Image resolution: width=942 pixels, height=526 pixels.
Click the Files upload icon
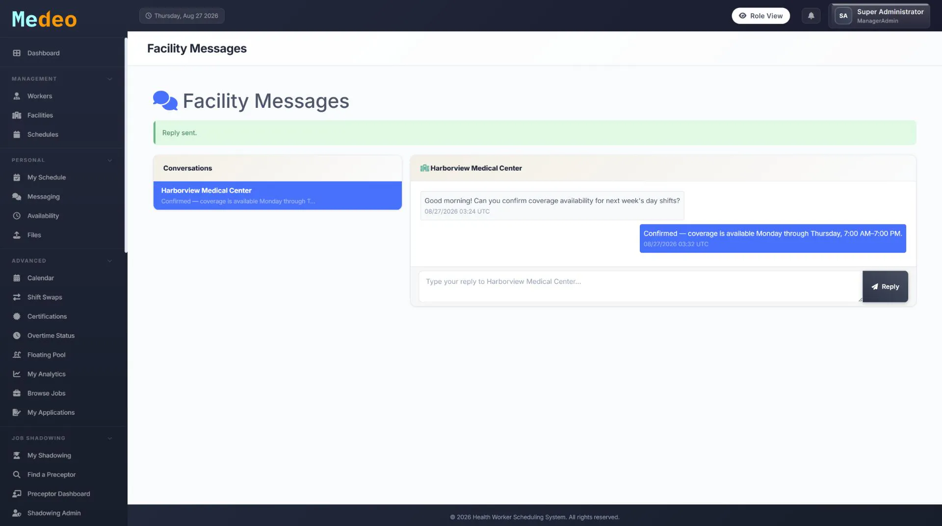[x=17, y=235]
